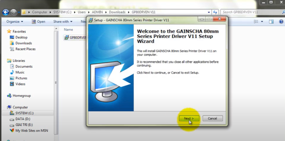Click Open in the Explorer toolbar
This screenshot has width=285, height=141.
click(38, 22)
